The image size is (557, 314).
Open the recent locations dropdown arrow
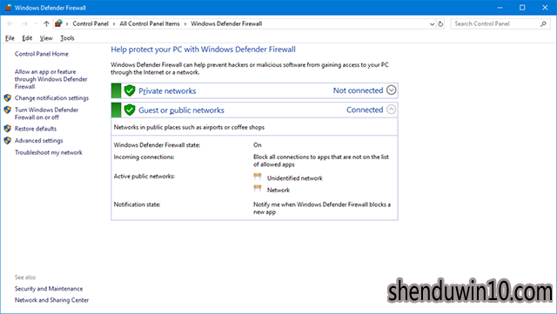(36, 23)
